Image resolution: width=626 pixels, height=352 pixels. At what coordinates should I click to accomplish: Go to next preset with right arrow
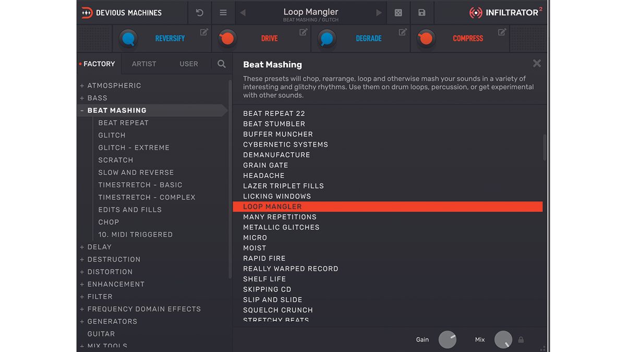click(x=379, y=13)
